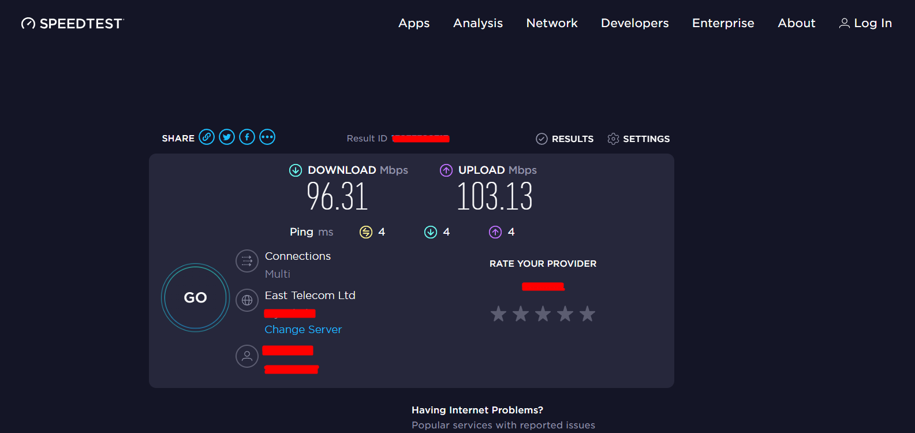This screenshot has width=915, height=433.
Task: Click RATE YOUR PROVIDER heading
Action: coord(543,264)
